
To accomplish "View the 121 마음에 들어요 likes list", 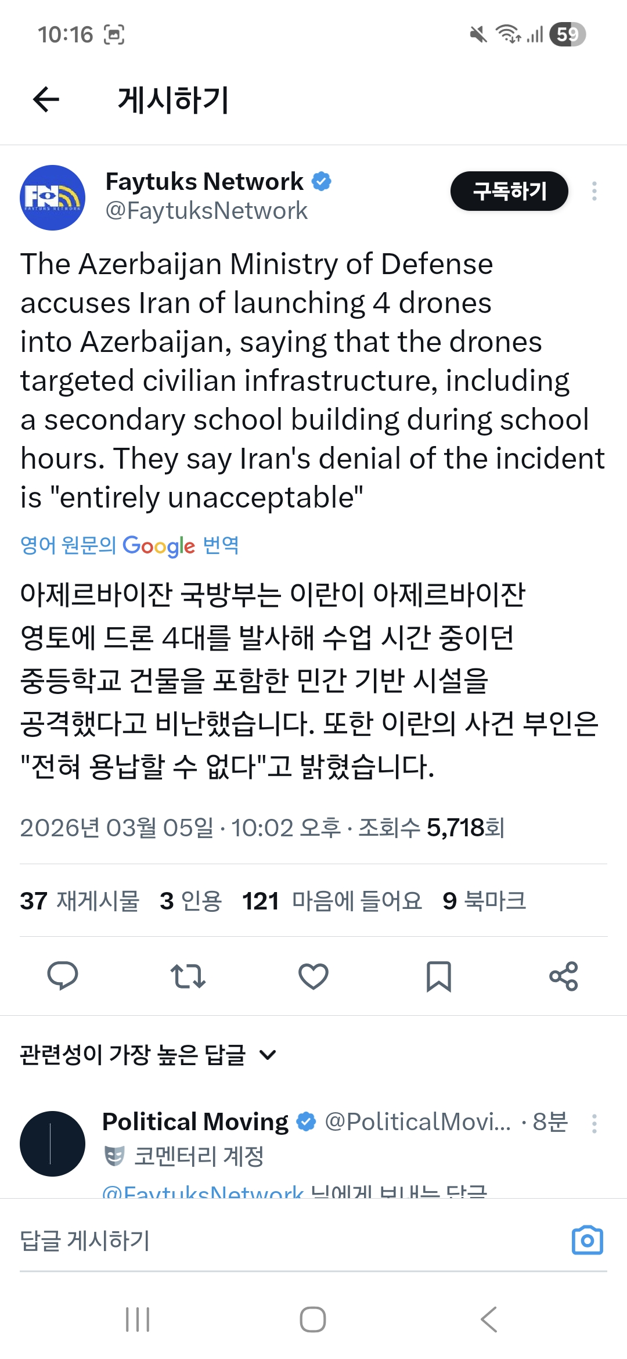I will click(x=331, y=901).
